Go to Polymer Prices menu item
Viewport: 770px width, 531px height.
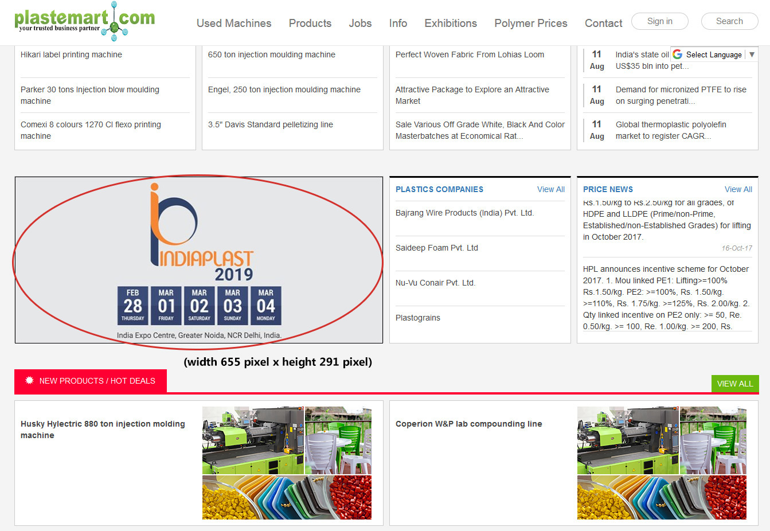coord(531,24)
